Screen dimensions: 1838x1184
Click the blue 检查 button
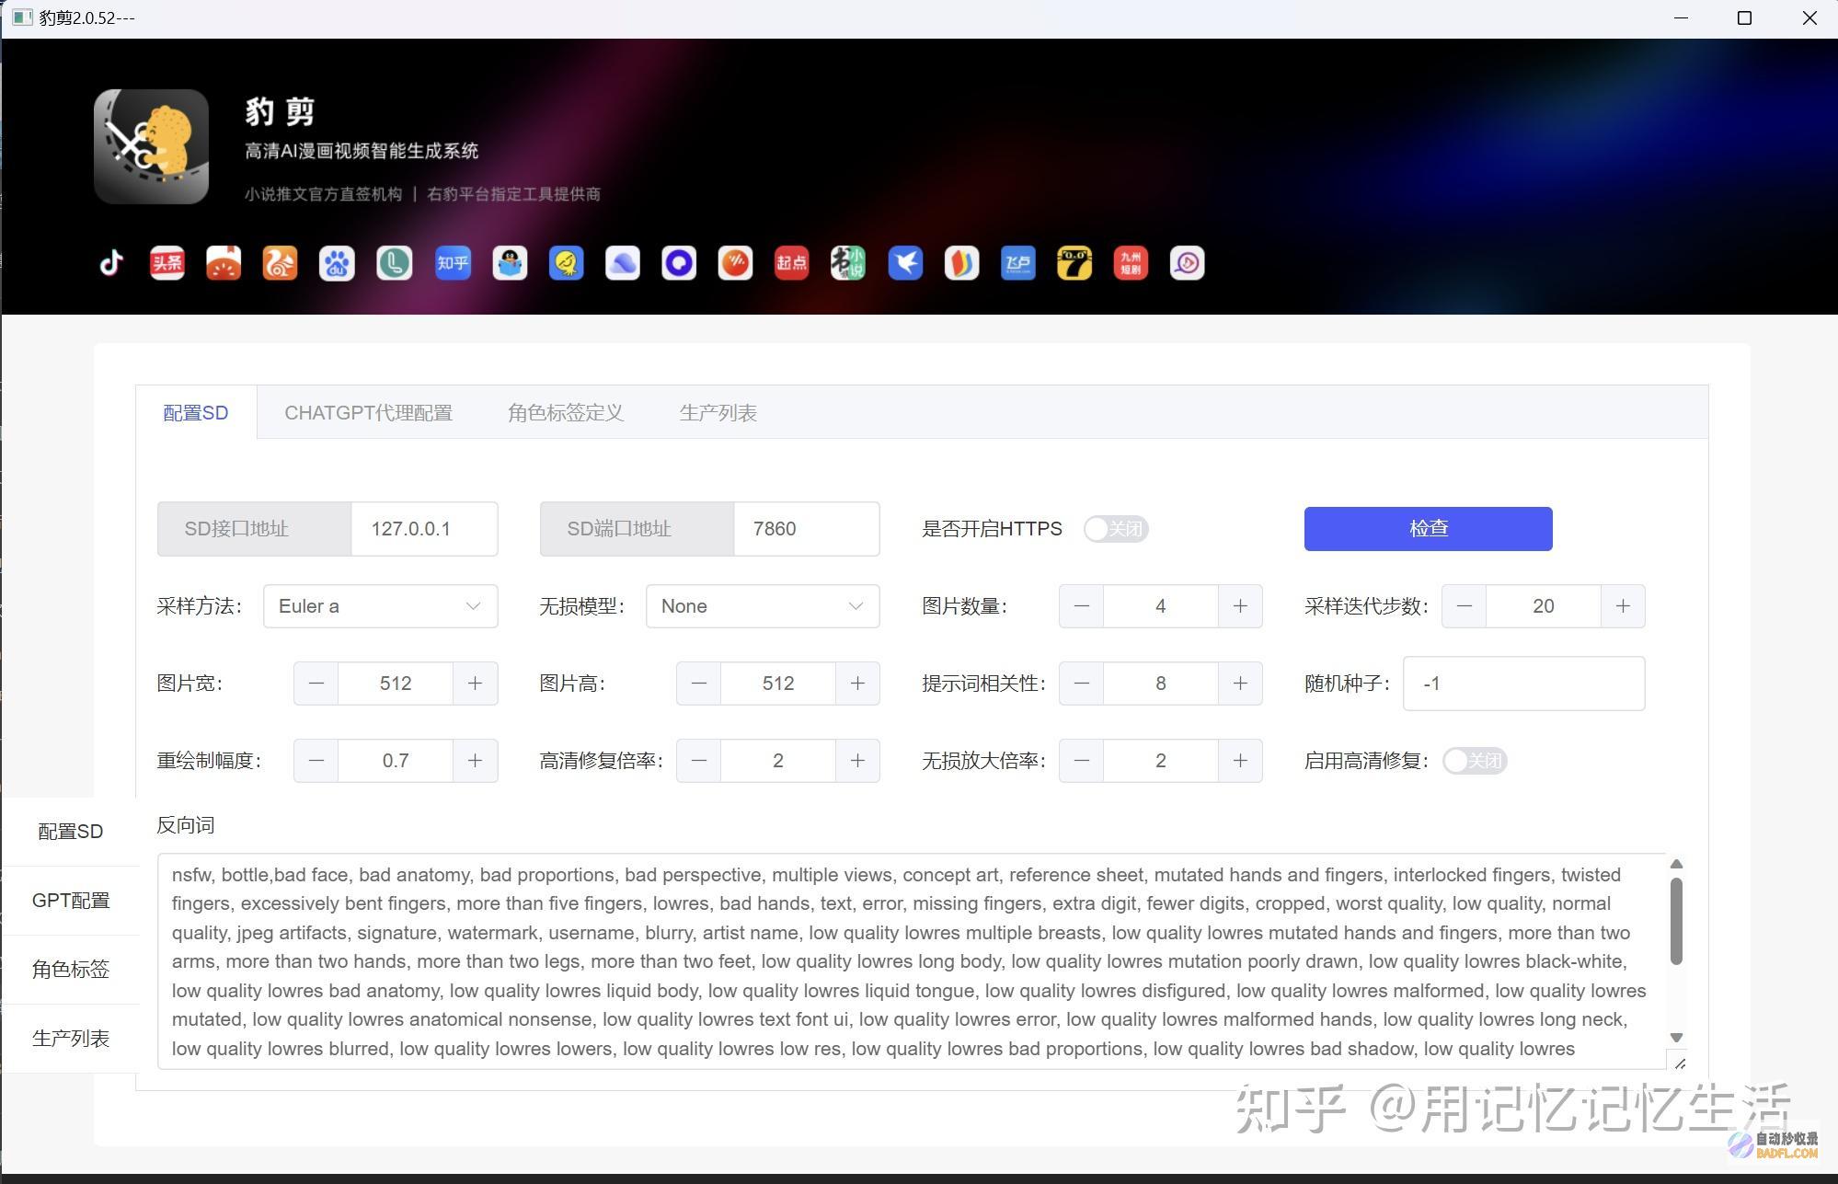[1428, 529]
